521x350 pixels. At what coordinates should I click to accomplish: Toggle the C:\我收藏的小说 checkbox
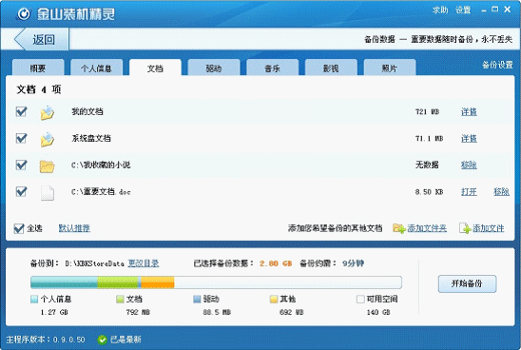point(21,165)
